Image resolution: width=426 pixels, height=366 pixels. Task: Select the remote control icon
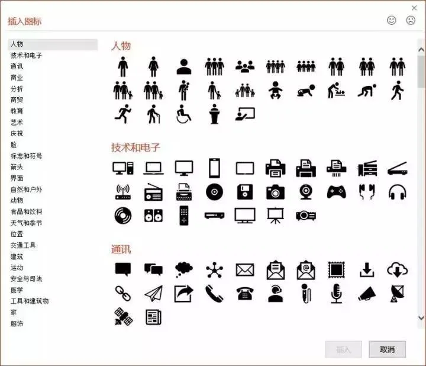(184, 216)
